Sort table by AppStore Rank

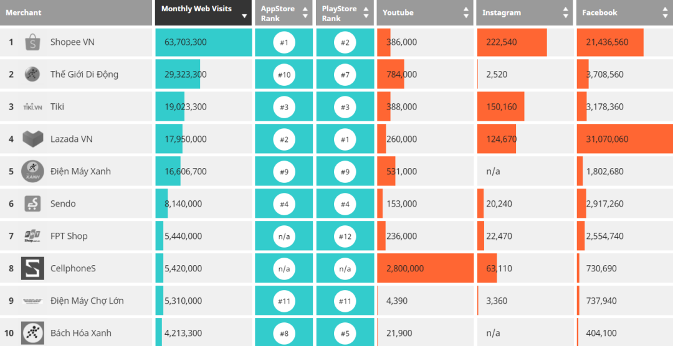tap(283, 12)
